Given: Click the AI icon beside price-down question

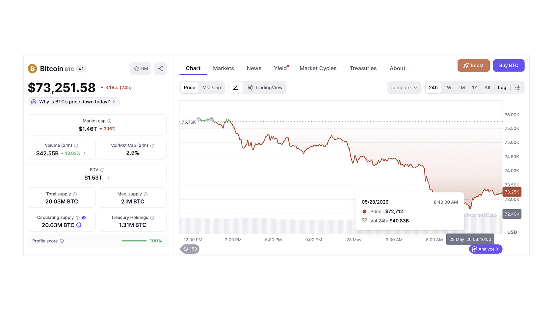Looking at the screenshot, I should (34, 102).
